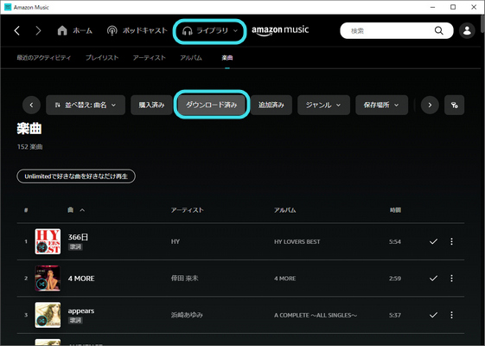
Task: Open more options for 4 MORE
Action: [451, 279]
